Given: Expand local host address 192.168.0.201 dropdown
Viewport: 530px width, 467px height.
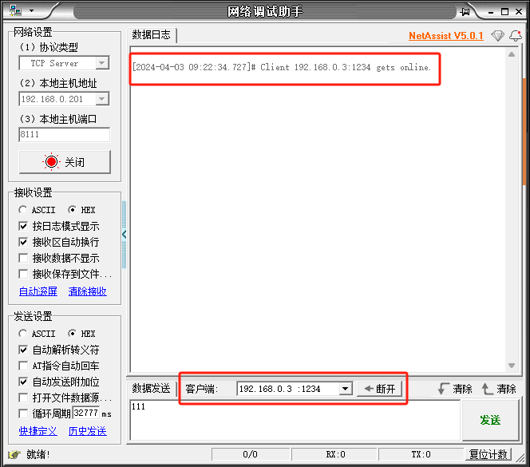Looking at the screenshot, I should 102,99.
